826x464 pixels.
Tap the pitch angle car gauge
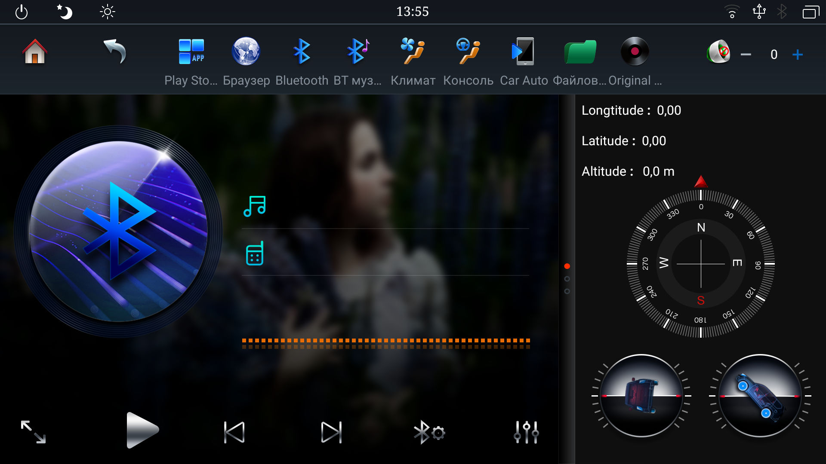coord(760,395)
